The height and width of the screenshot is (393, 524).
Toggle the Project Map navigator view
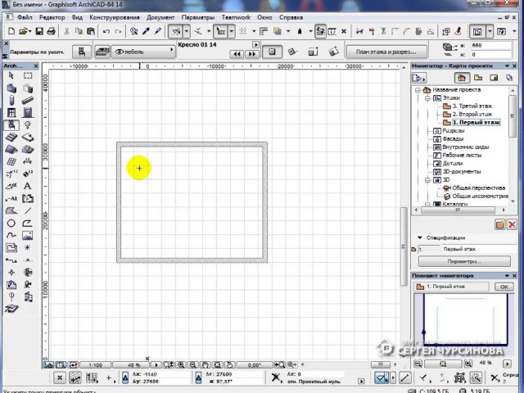pyautogui.click(x=462, y=78)
